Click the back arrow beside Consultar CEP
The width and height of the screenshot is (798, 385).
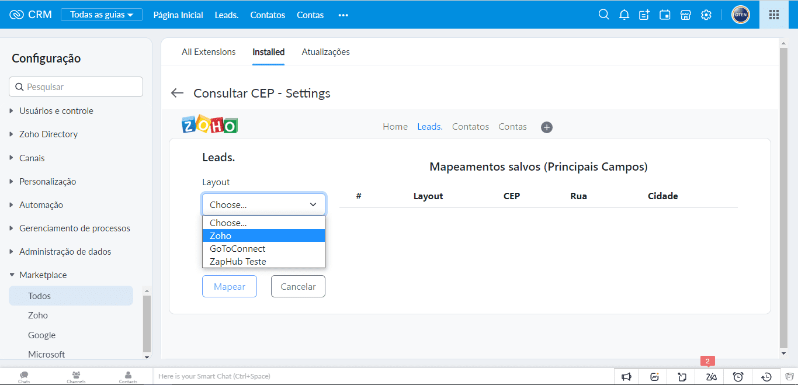(x=177, y=93)
